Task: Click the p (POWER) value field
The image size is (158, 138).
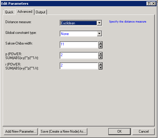Action: point(79,55)
